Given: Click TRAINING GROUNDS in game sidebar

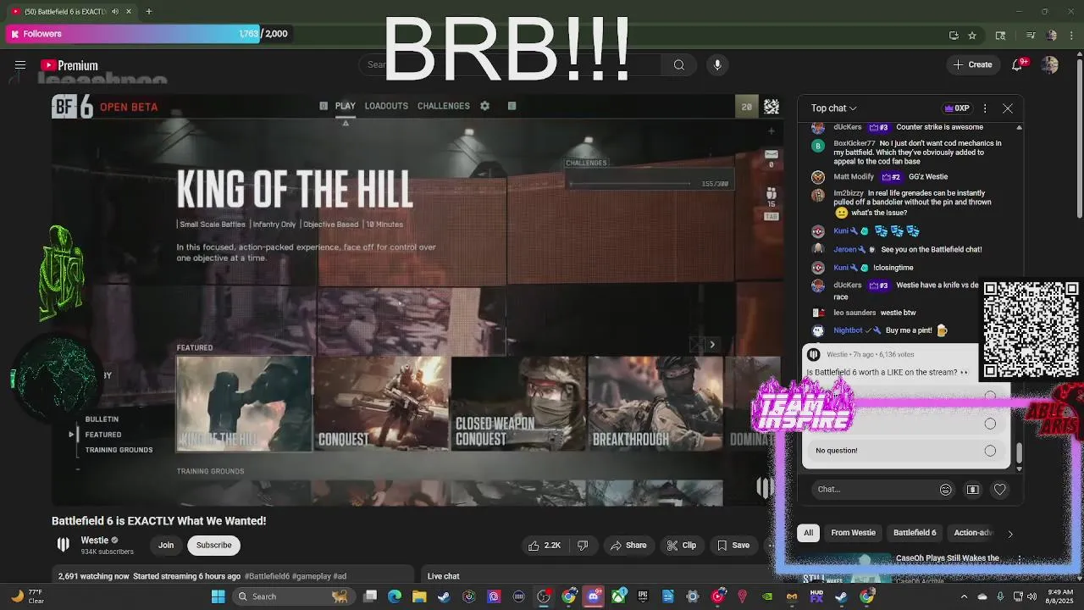Looking at the screenshot, I should [x=119, y=450].
